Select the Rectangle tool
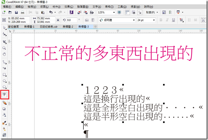The width and height of the screenshot is (208, 140). point(4,74)
